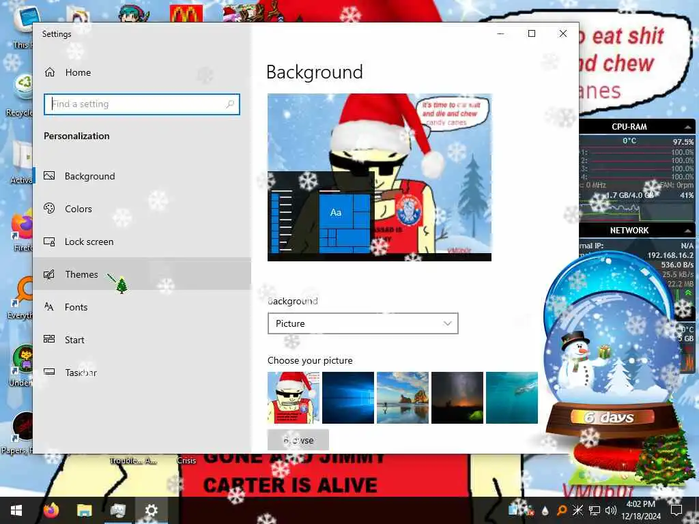Click the Find a setting search box
Image resolution: width=699 pixels, height=524 pixels.
pos(142,104)
